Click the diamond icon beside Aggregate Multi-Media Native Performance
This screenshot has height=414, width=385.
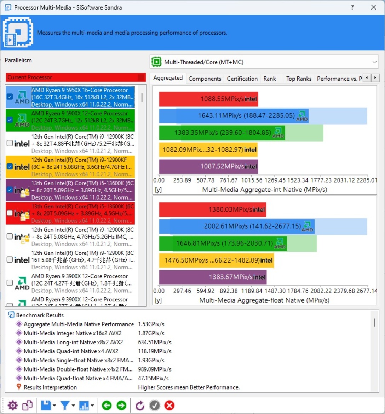[19, 324]
